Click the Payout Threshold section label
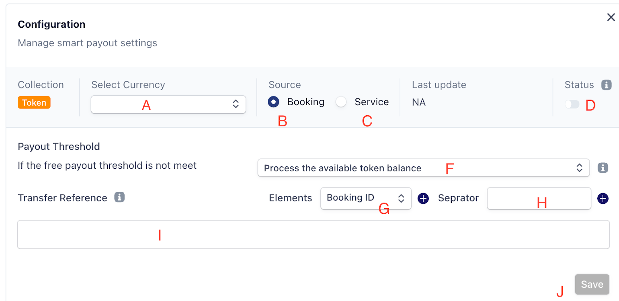Image resolution: width=619 pixels, height=301 pixels. point(59,147)
